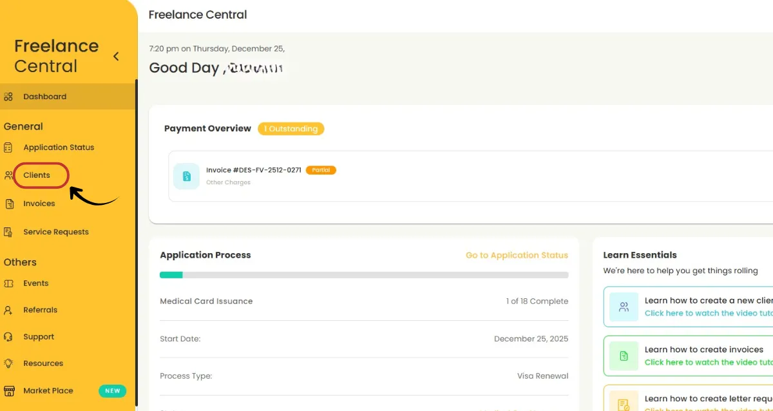The height and width of the screenshot is (411, 773).
Task: Click the Partial status badge on the invoice
Action: [x=321, y=170]
